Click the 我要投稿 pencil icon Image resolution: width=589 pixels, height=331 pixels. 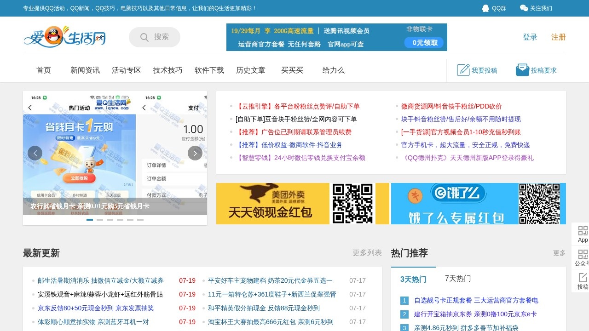(463, 70)
